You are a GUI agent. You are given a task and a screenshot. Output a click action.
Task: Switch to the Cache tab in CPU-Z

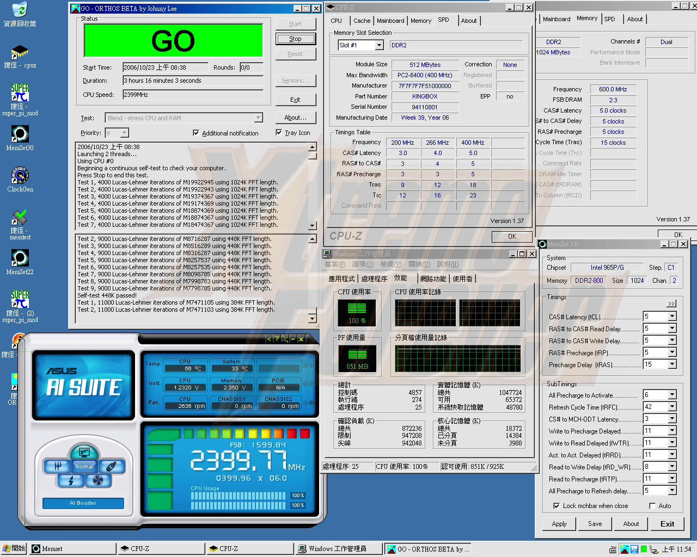[x=362, y=21]
